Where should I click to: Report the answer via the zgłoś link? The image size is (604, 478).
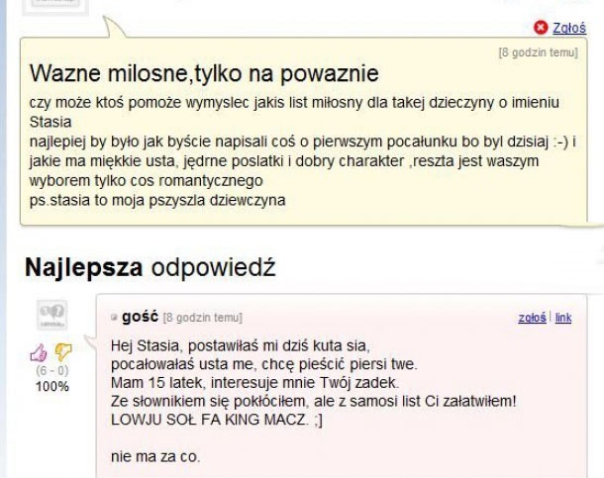(532, 318)
